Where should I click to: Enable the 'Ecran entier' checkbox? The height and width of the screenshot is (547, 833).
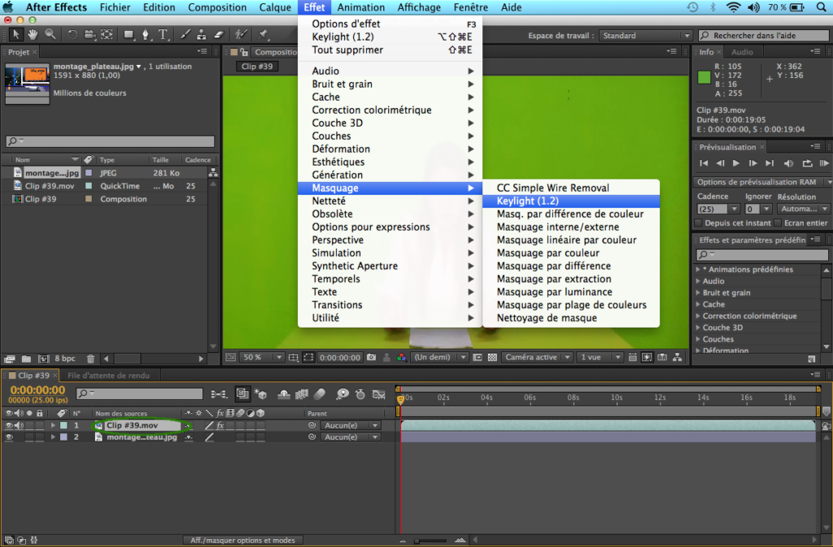778,223
